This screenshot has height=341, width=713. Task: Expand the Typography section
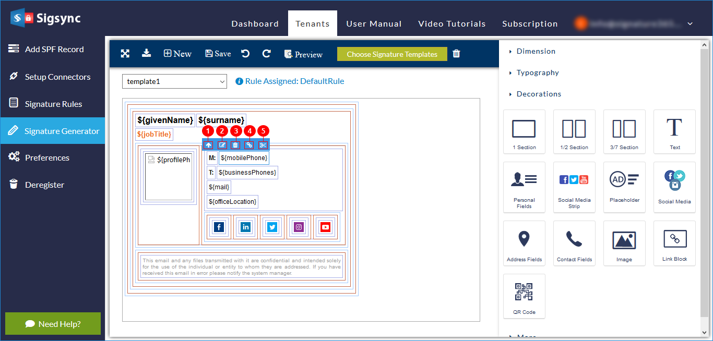click(x=537, y=72)
